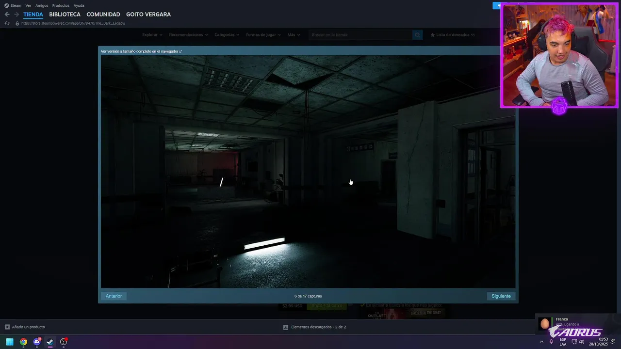Go forward with the Steam forward arrow
This screenshot has height=349, width=621.
16,15
